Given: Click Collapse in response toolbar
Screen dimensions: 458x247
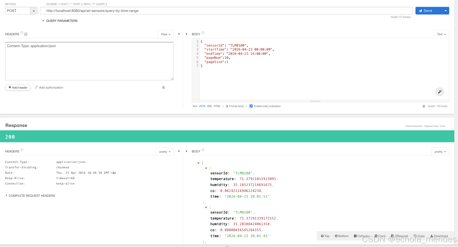Looking at the screenshot, I should [x=362, y=236].
